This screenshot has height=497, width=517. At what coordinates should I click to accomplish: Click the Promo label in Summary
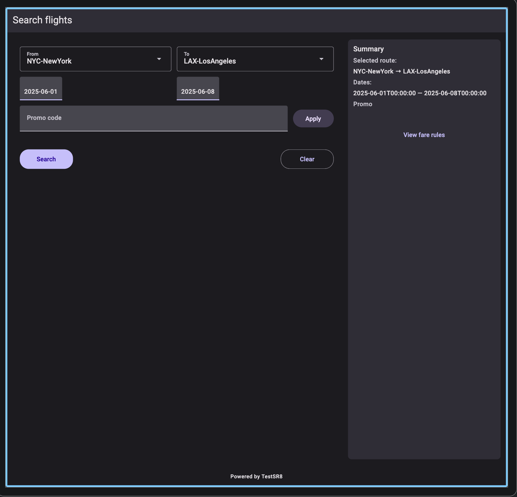[362, 104]
